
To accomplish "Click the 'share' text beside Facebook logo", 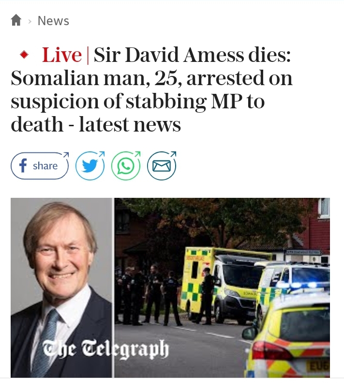I will pyautogui.click(x=45, y=166).
